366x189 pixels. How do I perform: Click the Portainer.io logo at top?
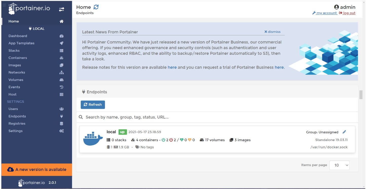pyautogui.click(x=29, y=9)
